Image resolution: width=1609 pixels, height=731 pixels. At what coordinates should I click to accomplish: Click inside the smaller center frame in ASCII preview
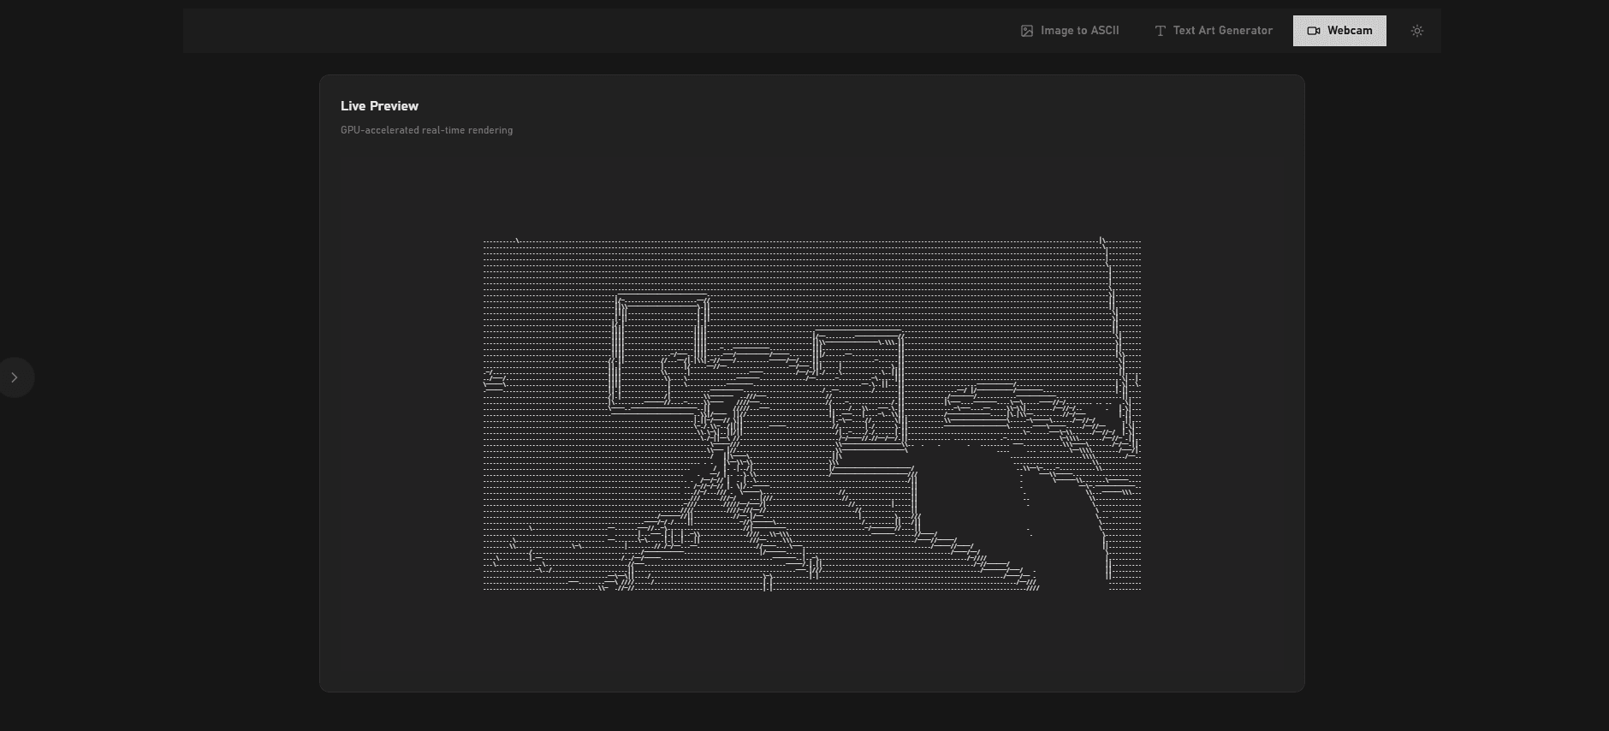860,389
